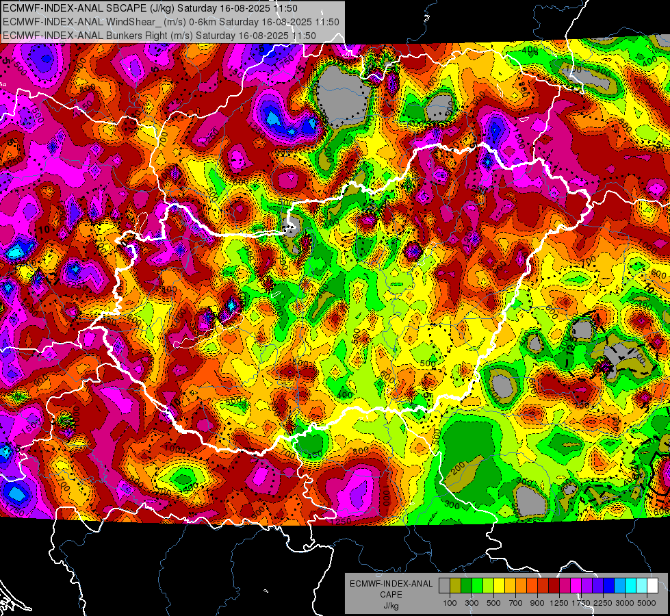Click the Bunkers Right title line
The height and width of the screenshot is (616, 670).
click(x=159, y=36)
